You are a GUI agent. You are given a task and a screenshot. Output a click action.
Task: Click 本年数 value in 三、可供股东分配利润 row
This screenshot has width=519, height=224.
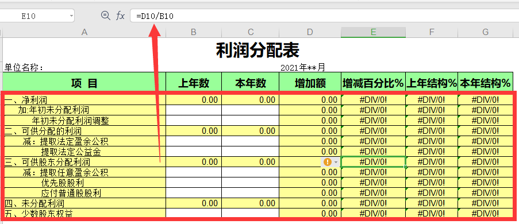(x=251, y=162)
